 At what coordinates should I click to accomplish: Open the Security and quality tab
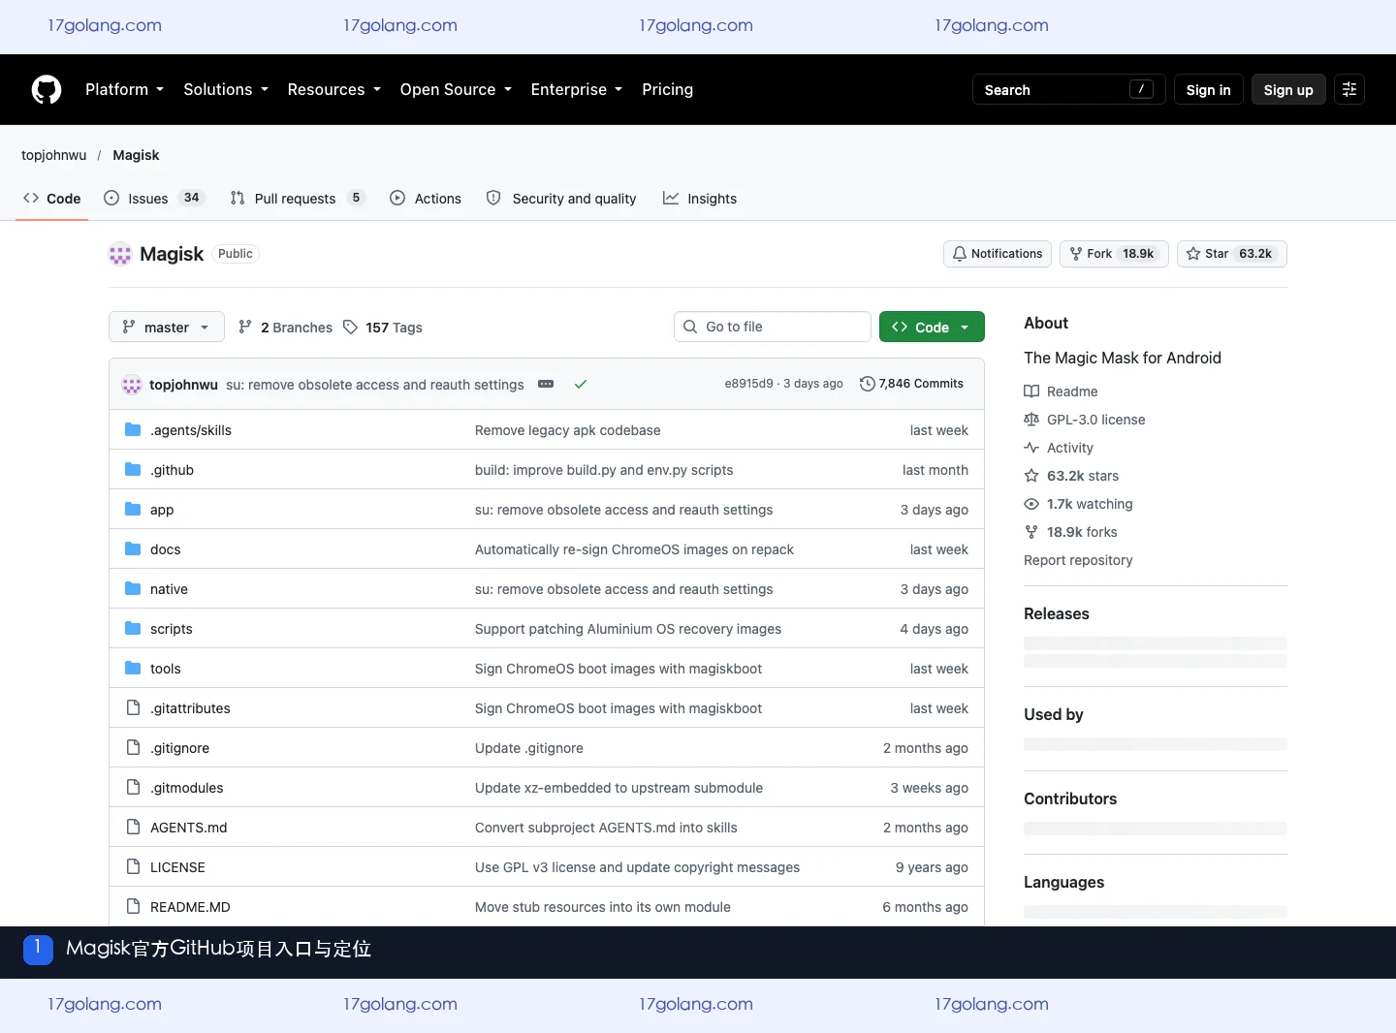(562, 199)
